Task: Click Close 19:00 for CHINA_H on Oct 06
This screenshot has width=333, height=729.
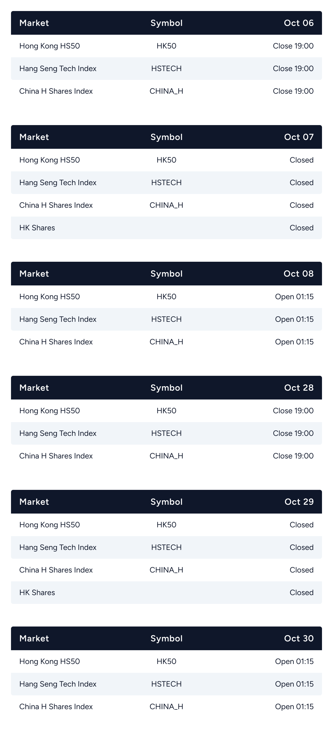Action: click(293, 91)
